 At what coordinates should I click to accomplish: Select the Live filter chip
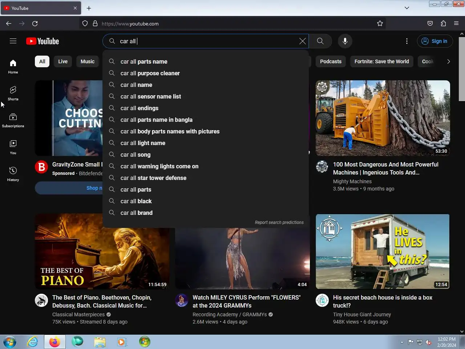pos(63,61)
